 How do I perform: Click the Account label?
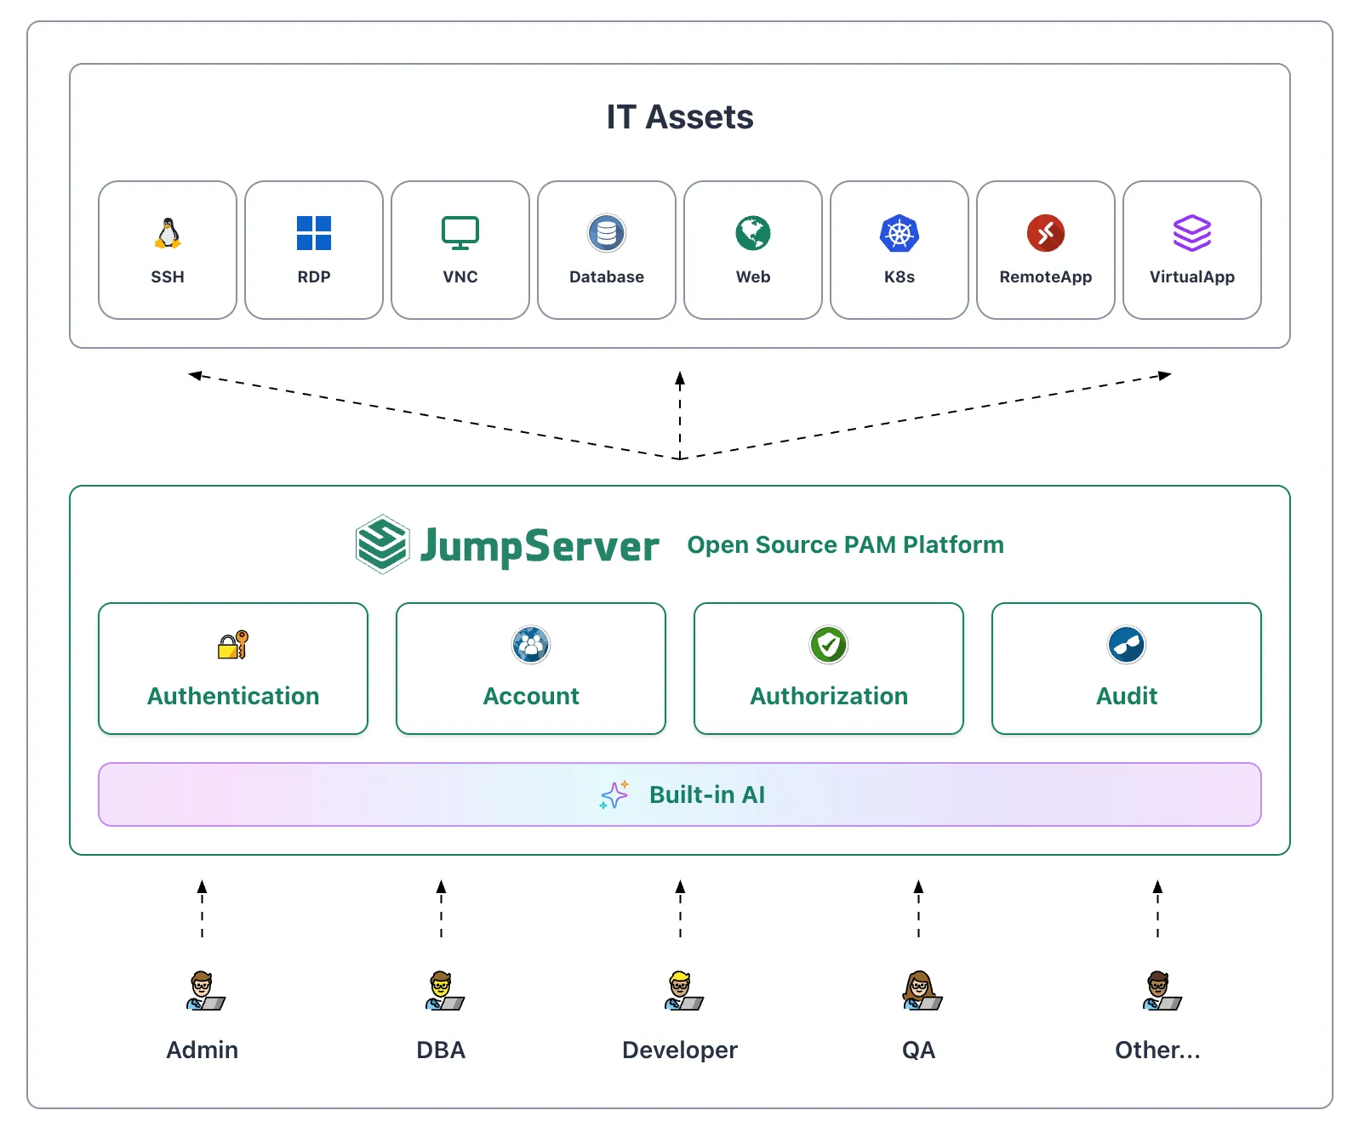[x=531, y=696]
